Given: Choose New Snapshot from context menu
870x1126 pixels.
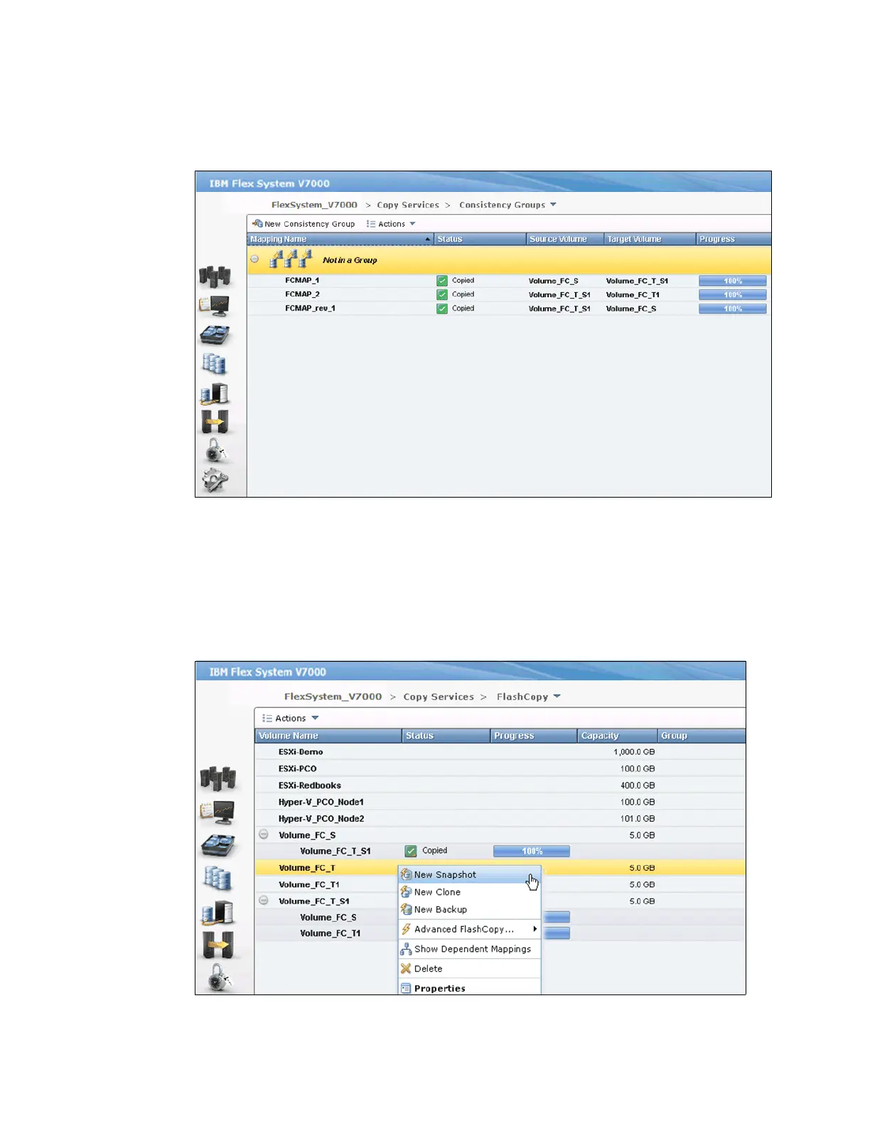Looking at the screenshot, I should (x=470, y=875).
